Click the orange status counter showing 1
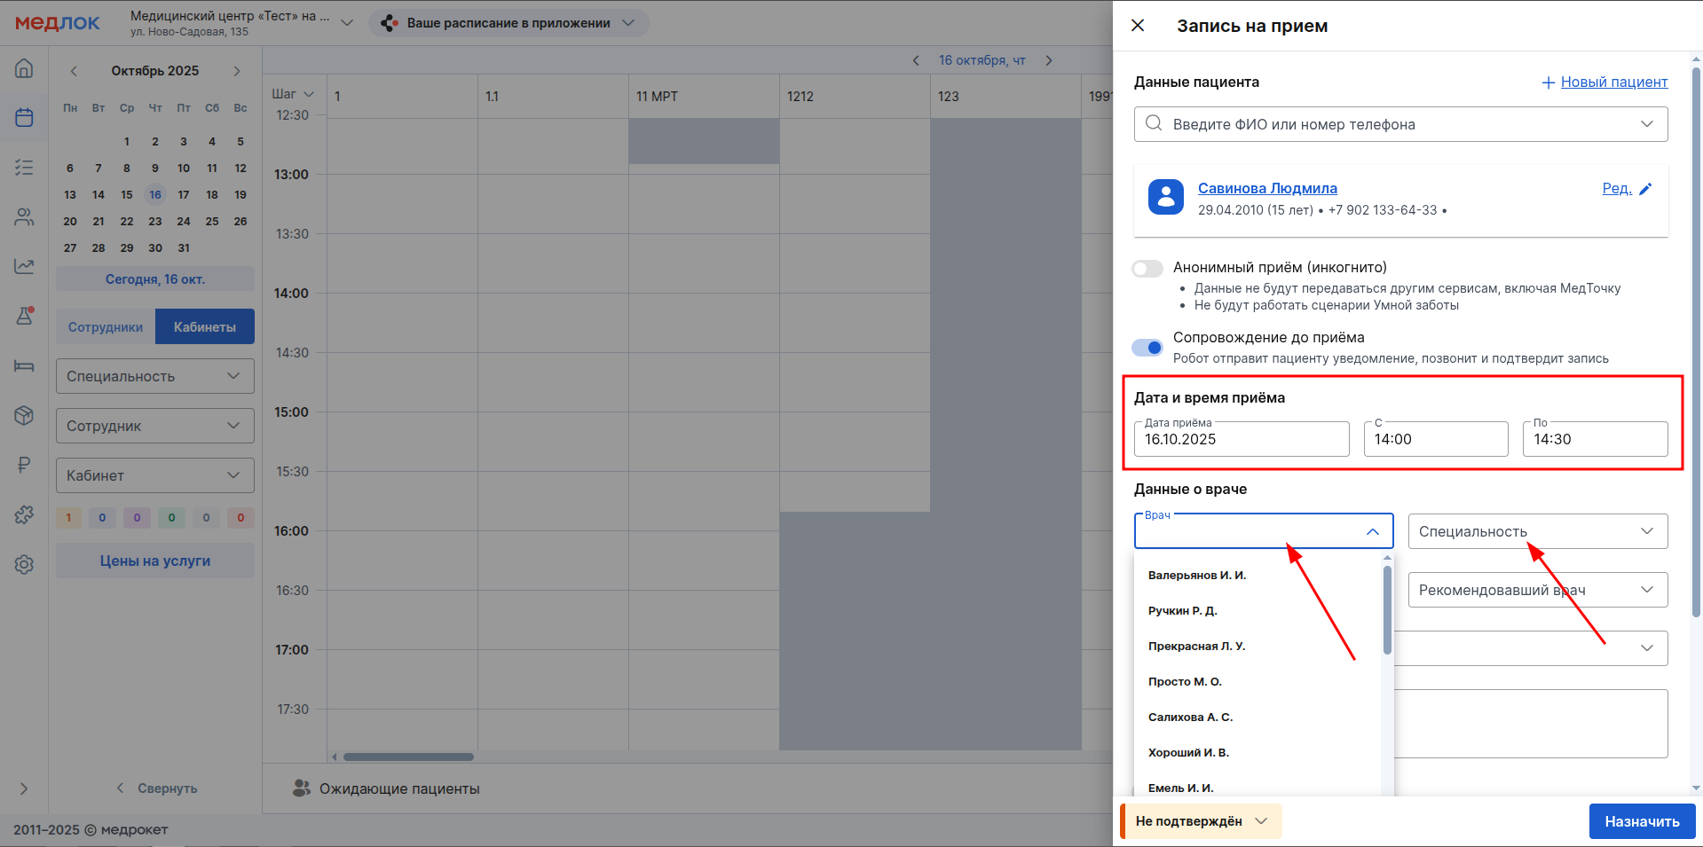Image resolution: width=1703 pixels, height=847 pixels. 68,518
